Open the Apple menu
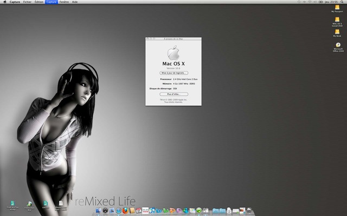This screenshot has width=347, height=216. (x=5, y=2)
